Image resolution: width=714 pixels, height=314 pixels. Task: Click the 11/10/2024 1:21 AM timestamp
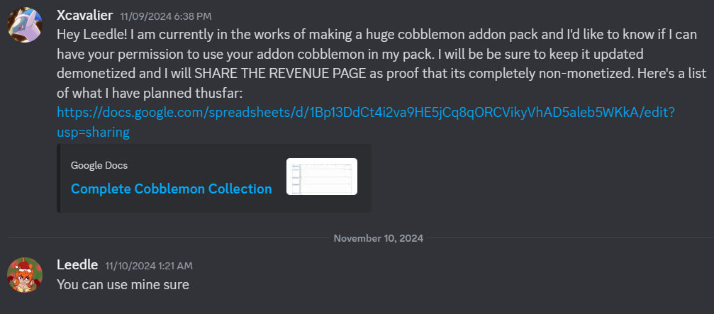pos(148,265)
